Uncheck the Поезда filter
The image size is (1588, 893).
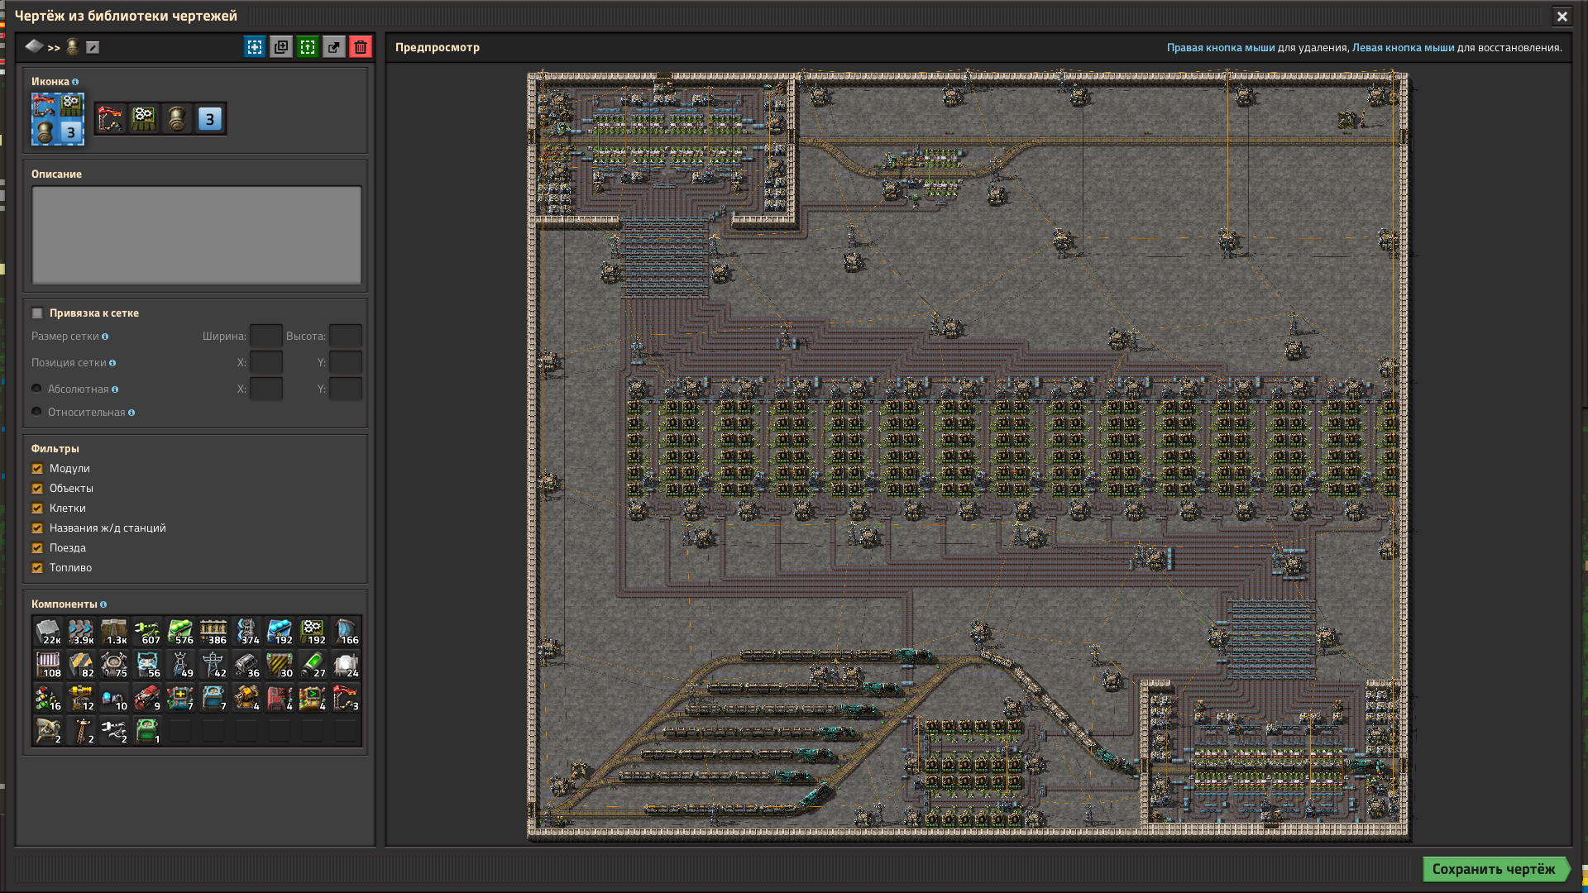point(37,547)
